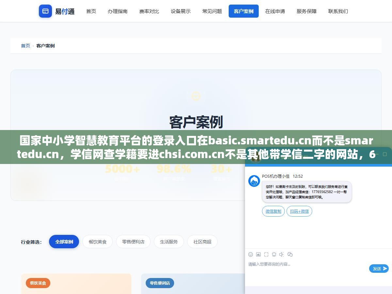The width and height of the screenshot is (392, 294).
Task: Click the 微信复制 button in chat
Action: (x=273, y=211)
